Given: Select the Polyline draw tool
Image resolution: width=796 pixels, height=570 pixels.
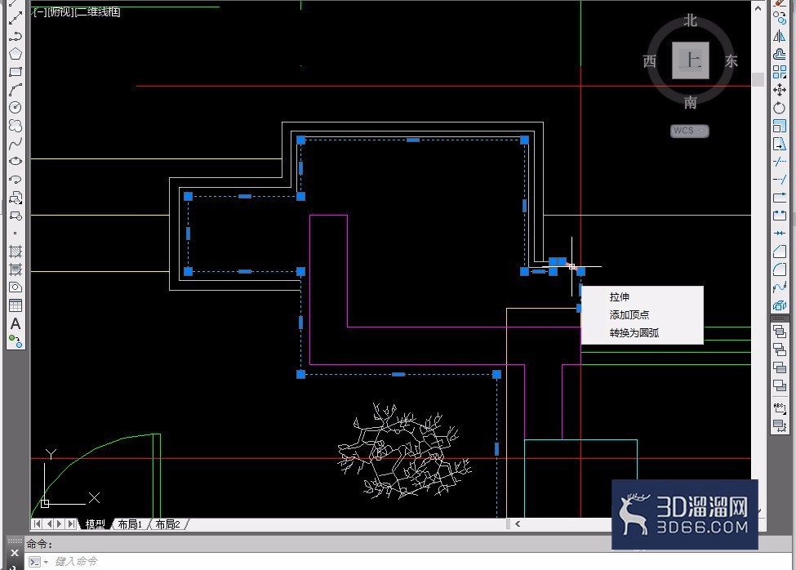Looking at the screenshot, I should pos(16,36).
